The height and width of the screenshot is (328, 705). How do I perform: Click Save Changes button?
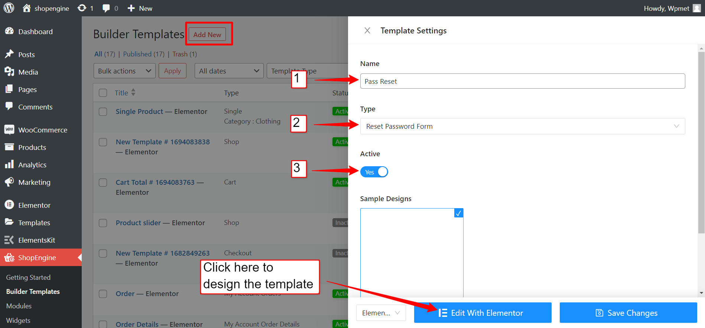[628, 313]
